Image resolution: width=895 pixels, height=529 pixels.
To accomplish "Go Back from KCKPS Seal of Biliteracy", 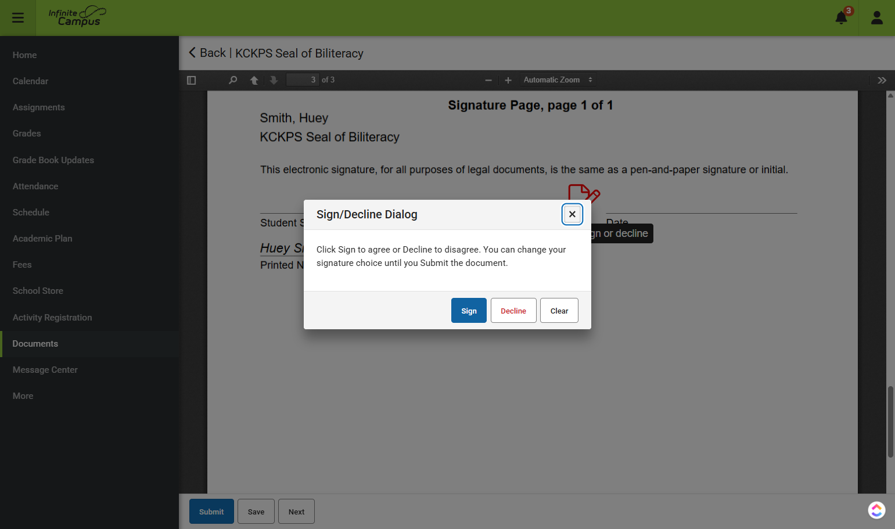I will [x=207, y=53].
